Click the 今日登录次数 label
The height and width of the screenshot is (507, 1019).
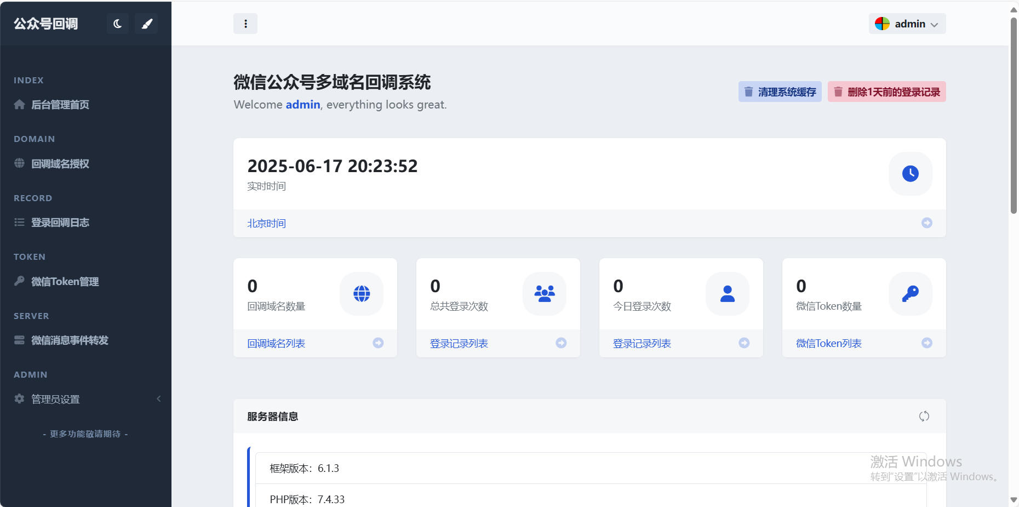(642, 306)
